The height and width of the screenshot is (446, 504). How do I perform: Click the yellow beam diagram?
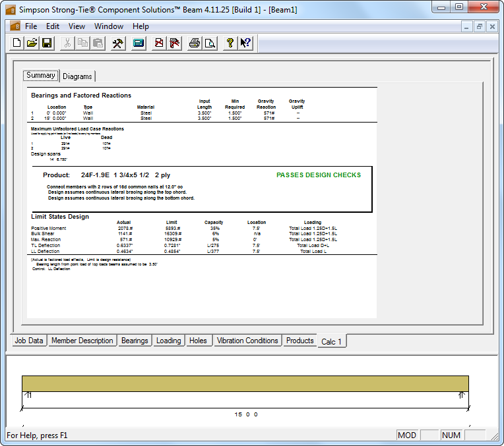(245, 383)
